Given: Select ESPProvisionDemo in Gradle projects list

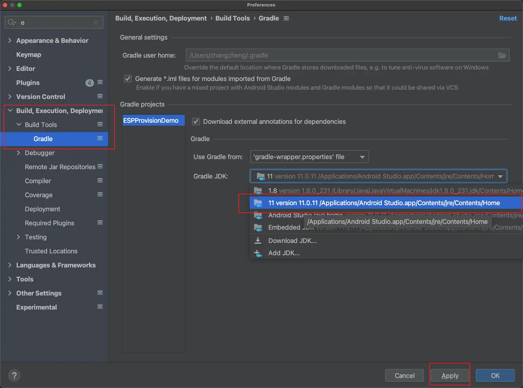Looking at the screenshot, I should tap(151, 121).
